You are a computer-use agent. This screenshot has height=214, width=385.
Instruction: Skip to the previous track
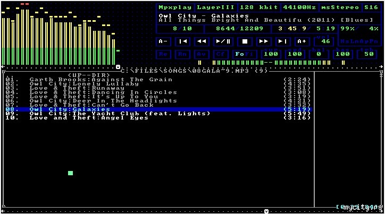(x=182, y=41)
